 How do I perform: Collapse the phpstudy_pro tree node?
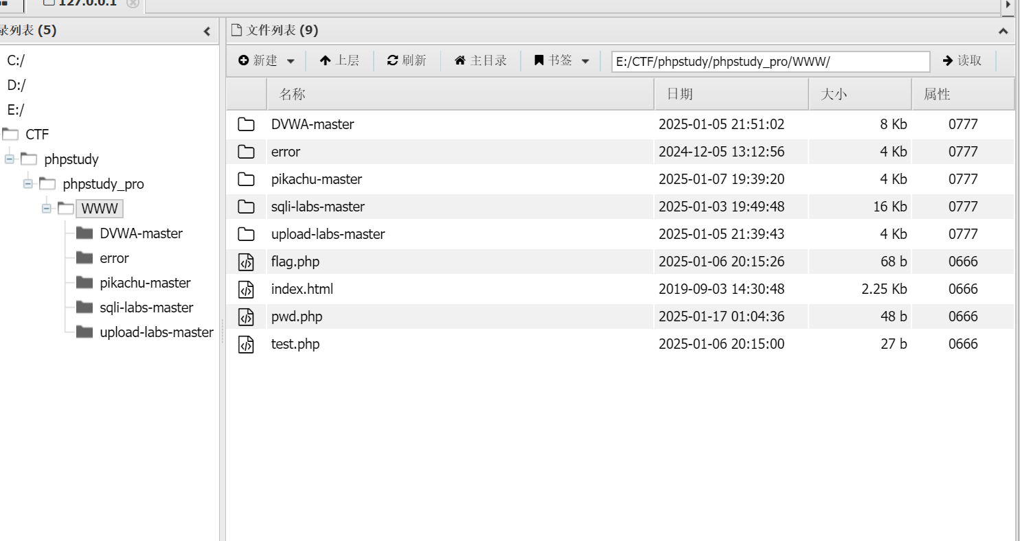[x=28, y=184]
